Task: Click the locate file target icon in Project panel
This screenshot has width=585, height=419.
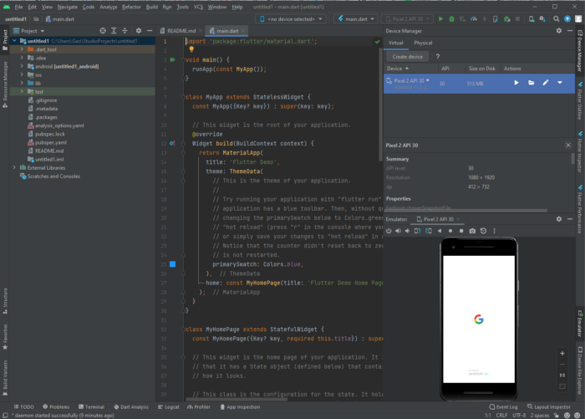Action: coord(103,31)
